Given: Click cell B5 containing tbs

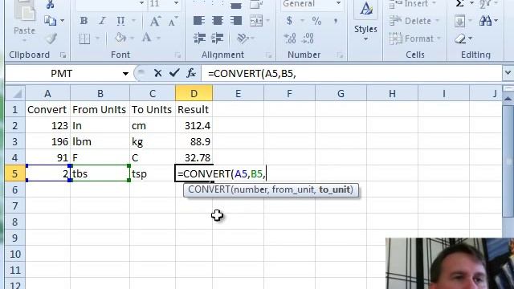Looking at the screenshot, I should 100,173.
